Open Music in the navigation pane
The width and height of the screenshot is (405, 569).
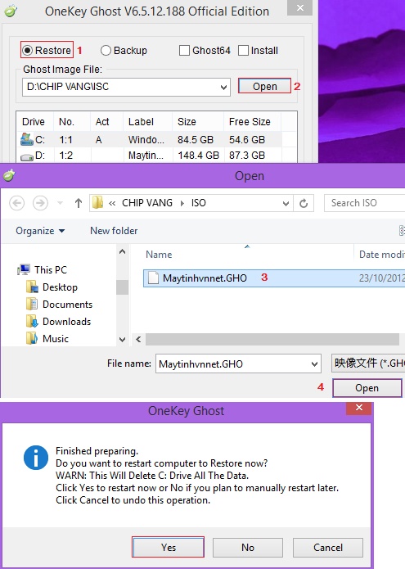click(47, 339)
